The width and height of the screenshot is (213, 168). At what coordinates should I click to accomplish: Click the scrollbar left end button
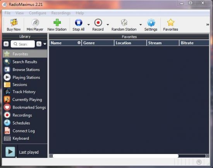(51, 156)
